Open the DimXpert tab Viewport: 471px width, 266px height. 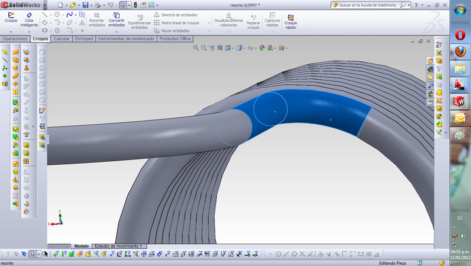(84, 39)
